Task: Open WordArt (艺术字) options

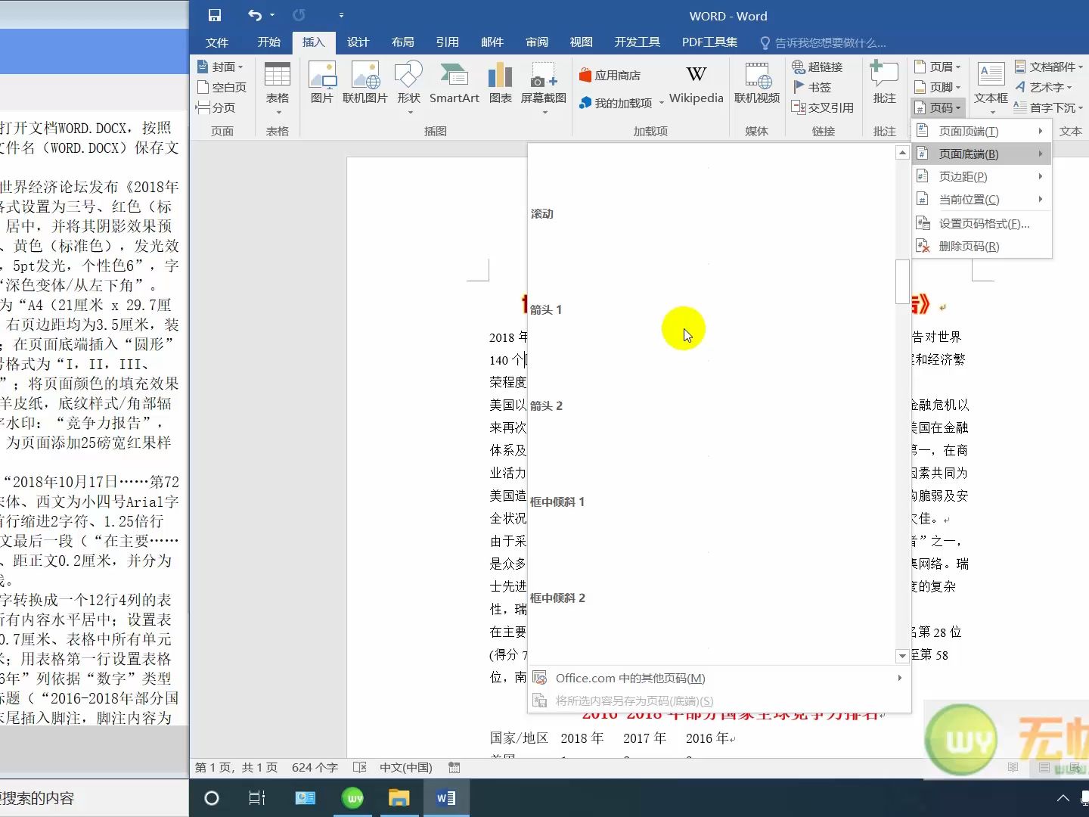Action: pyautogui.click(x=1044, y=87)
